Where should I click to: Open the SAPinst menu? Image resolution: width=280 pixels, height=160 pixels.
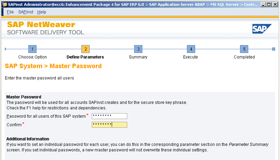pyautogui.click(x=26, y=12)
